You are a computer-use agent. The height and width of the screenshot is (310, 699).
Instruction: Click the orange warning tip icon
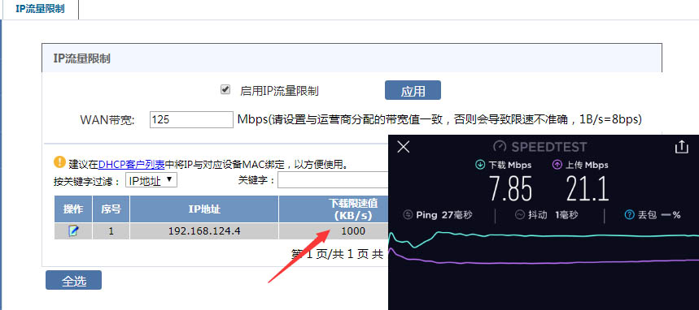59,161
